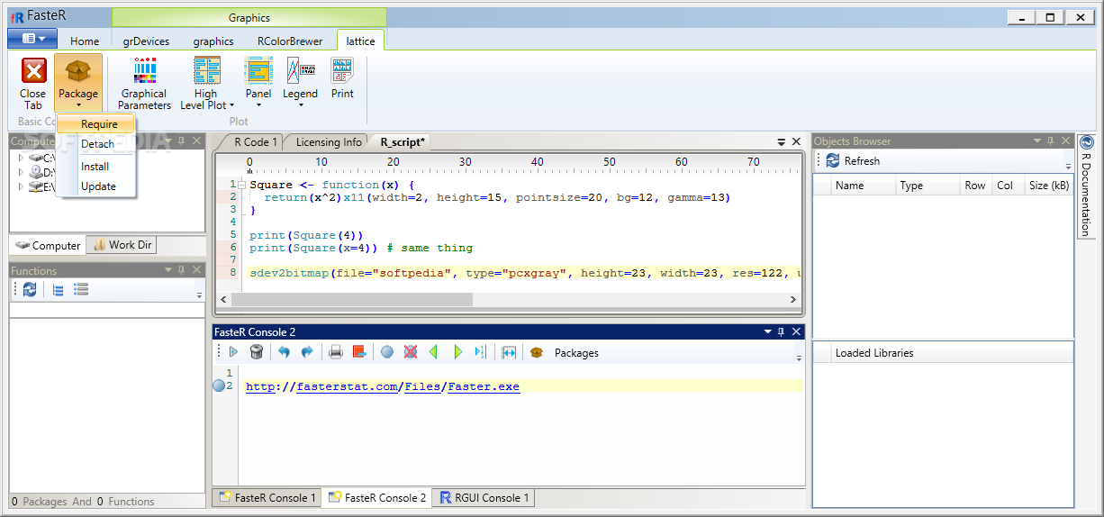Viewport: 1104px width, 517px height.
Task: Click the Legend ribbon icon
Action: click(301, 71)
